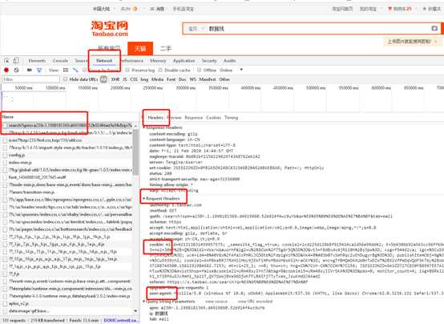Open the Sources tab
This screenshot has width=444, height=324.
(81, 61)
